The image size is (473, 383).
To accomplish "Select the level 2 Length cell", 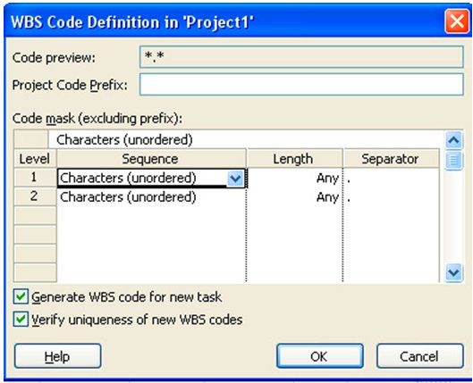I will [x=294, y=197].
